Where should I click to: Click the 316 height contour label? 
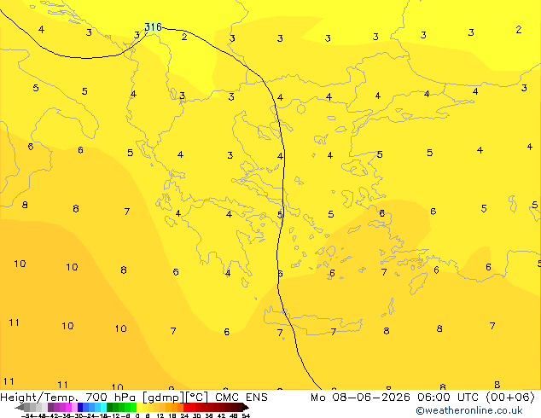[153, 27]
